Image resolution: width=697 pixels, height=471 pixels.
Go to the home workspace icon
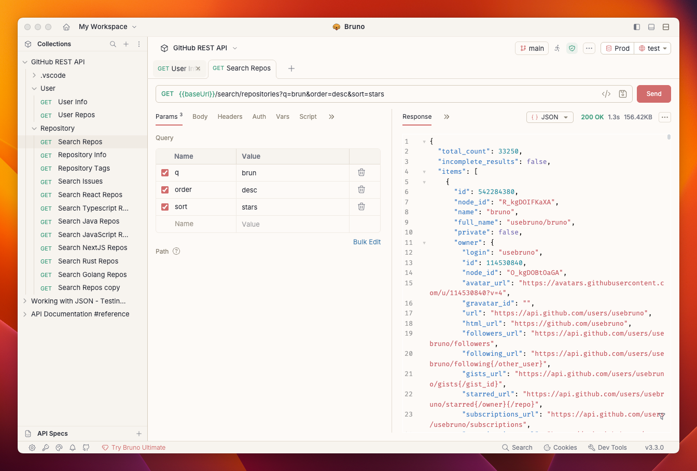[x=66, y=27]
